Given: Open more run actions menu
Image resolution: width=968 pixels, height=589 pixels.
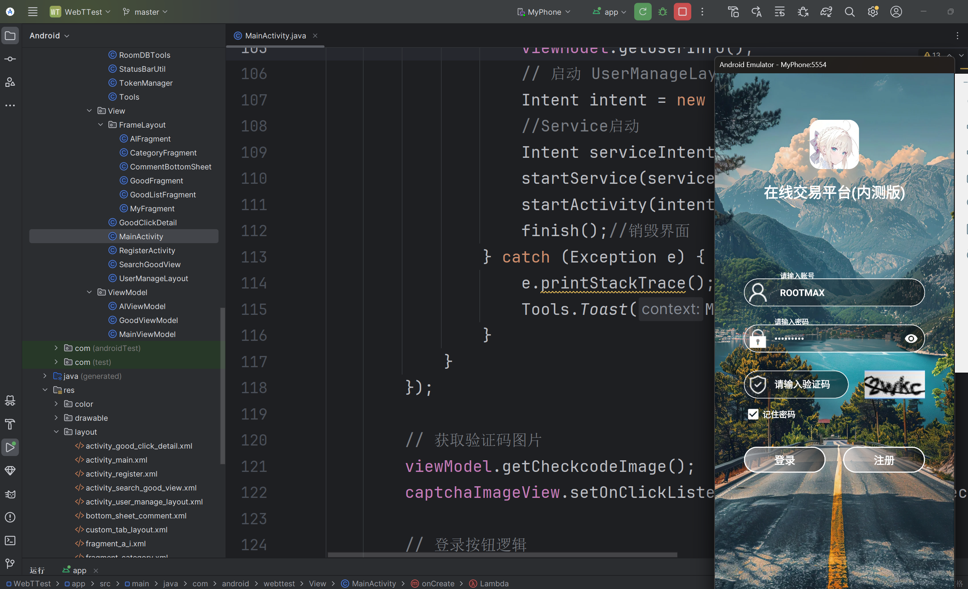Looking at the screenshot, I should point(703,12).
